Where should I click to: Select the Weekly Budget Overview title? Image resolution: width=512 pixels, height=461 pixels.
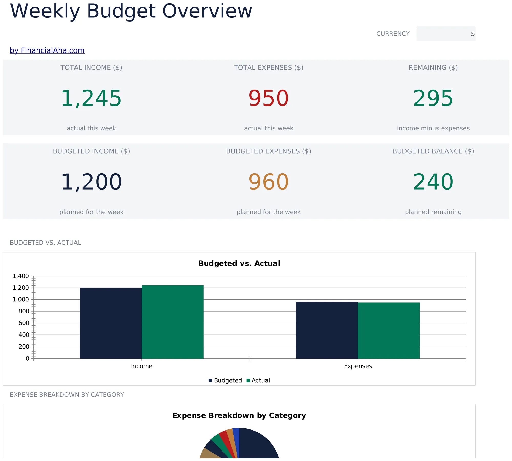pyautogui.click(x=131, y=11)
